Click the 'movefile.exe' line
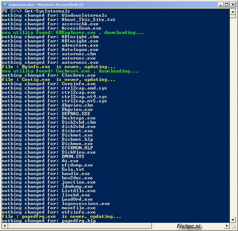The width and height of the screenshot is (238, 231). 49,208
